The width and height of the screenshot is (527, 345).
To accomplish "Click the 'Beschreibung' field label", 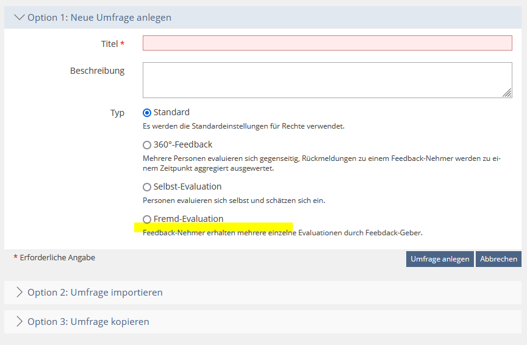I will click(97, 71).
